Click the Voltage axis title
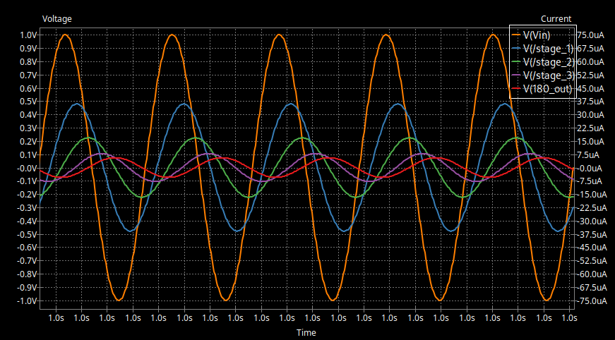Viewport: 615px width, 340px height. point(57,18)
